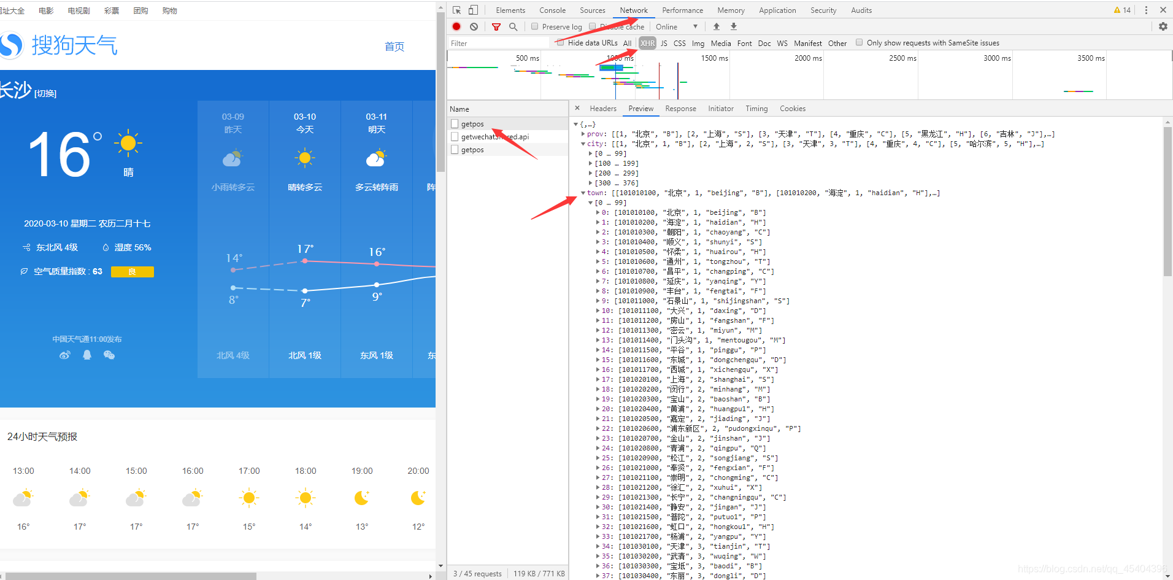Open the Cookies tab of the request
This screenshot has height=580, width=1173.
click(x=793, y=108)
